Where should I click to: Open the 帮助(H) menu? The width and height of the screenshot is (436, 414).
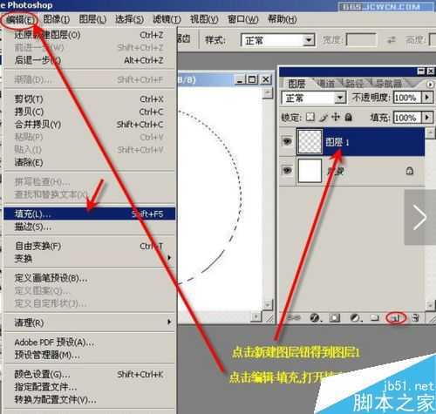coord(282,19)
